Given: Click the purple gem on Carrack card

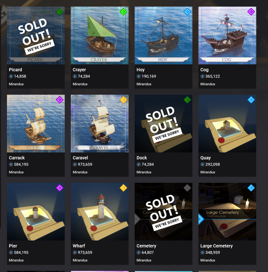Looking at the screenshot, I should point(59,100).
